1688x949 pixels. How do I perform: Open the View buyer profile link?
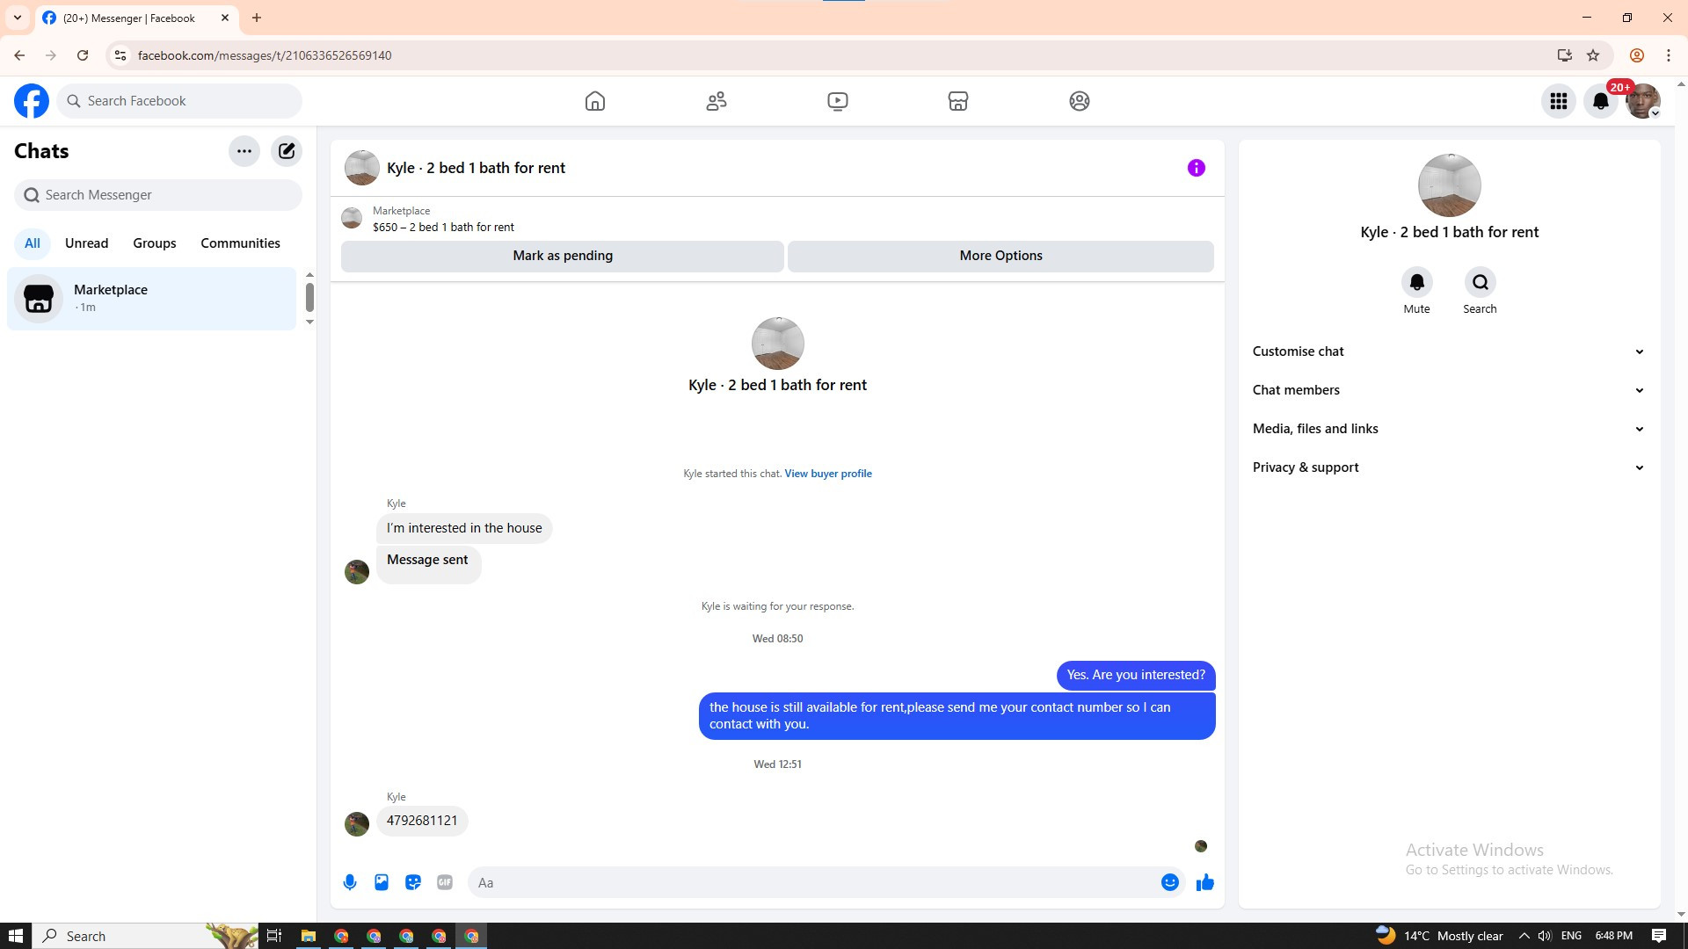click(827, 474)
